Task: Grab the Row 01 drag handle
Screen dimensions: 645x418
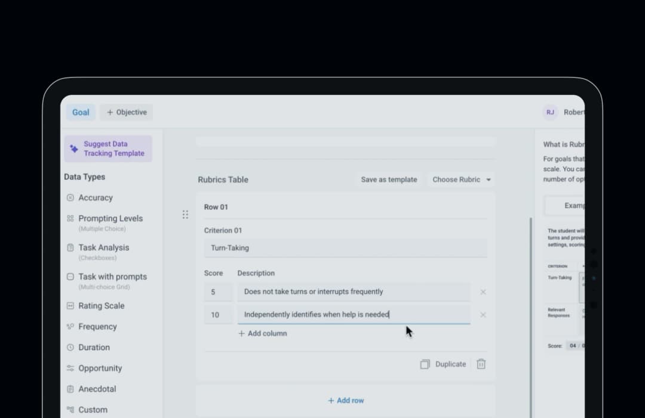Action: click(x=186, y=214)
